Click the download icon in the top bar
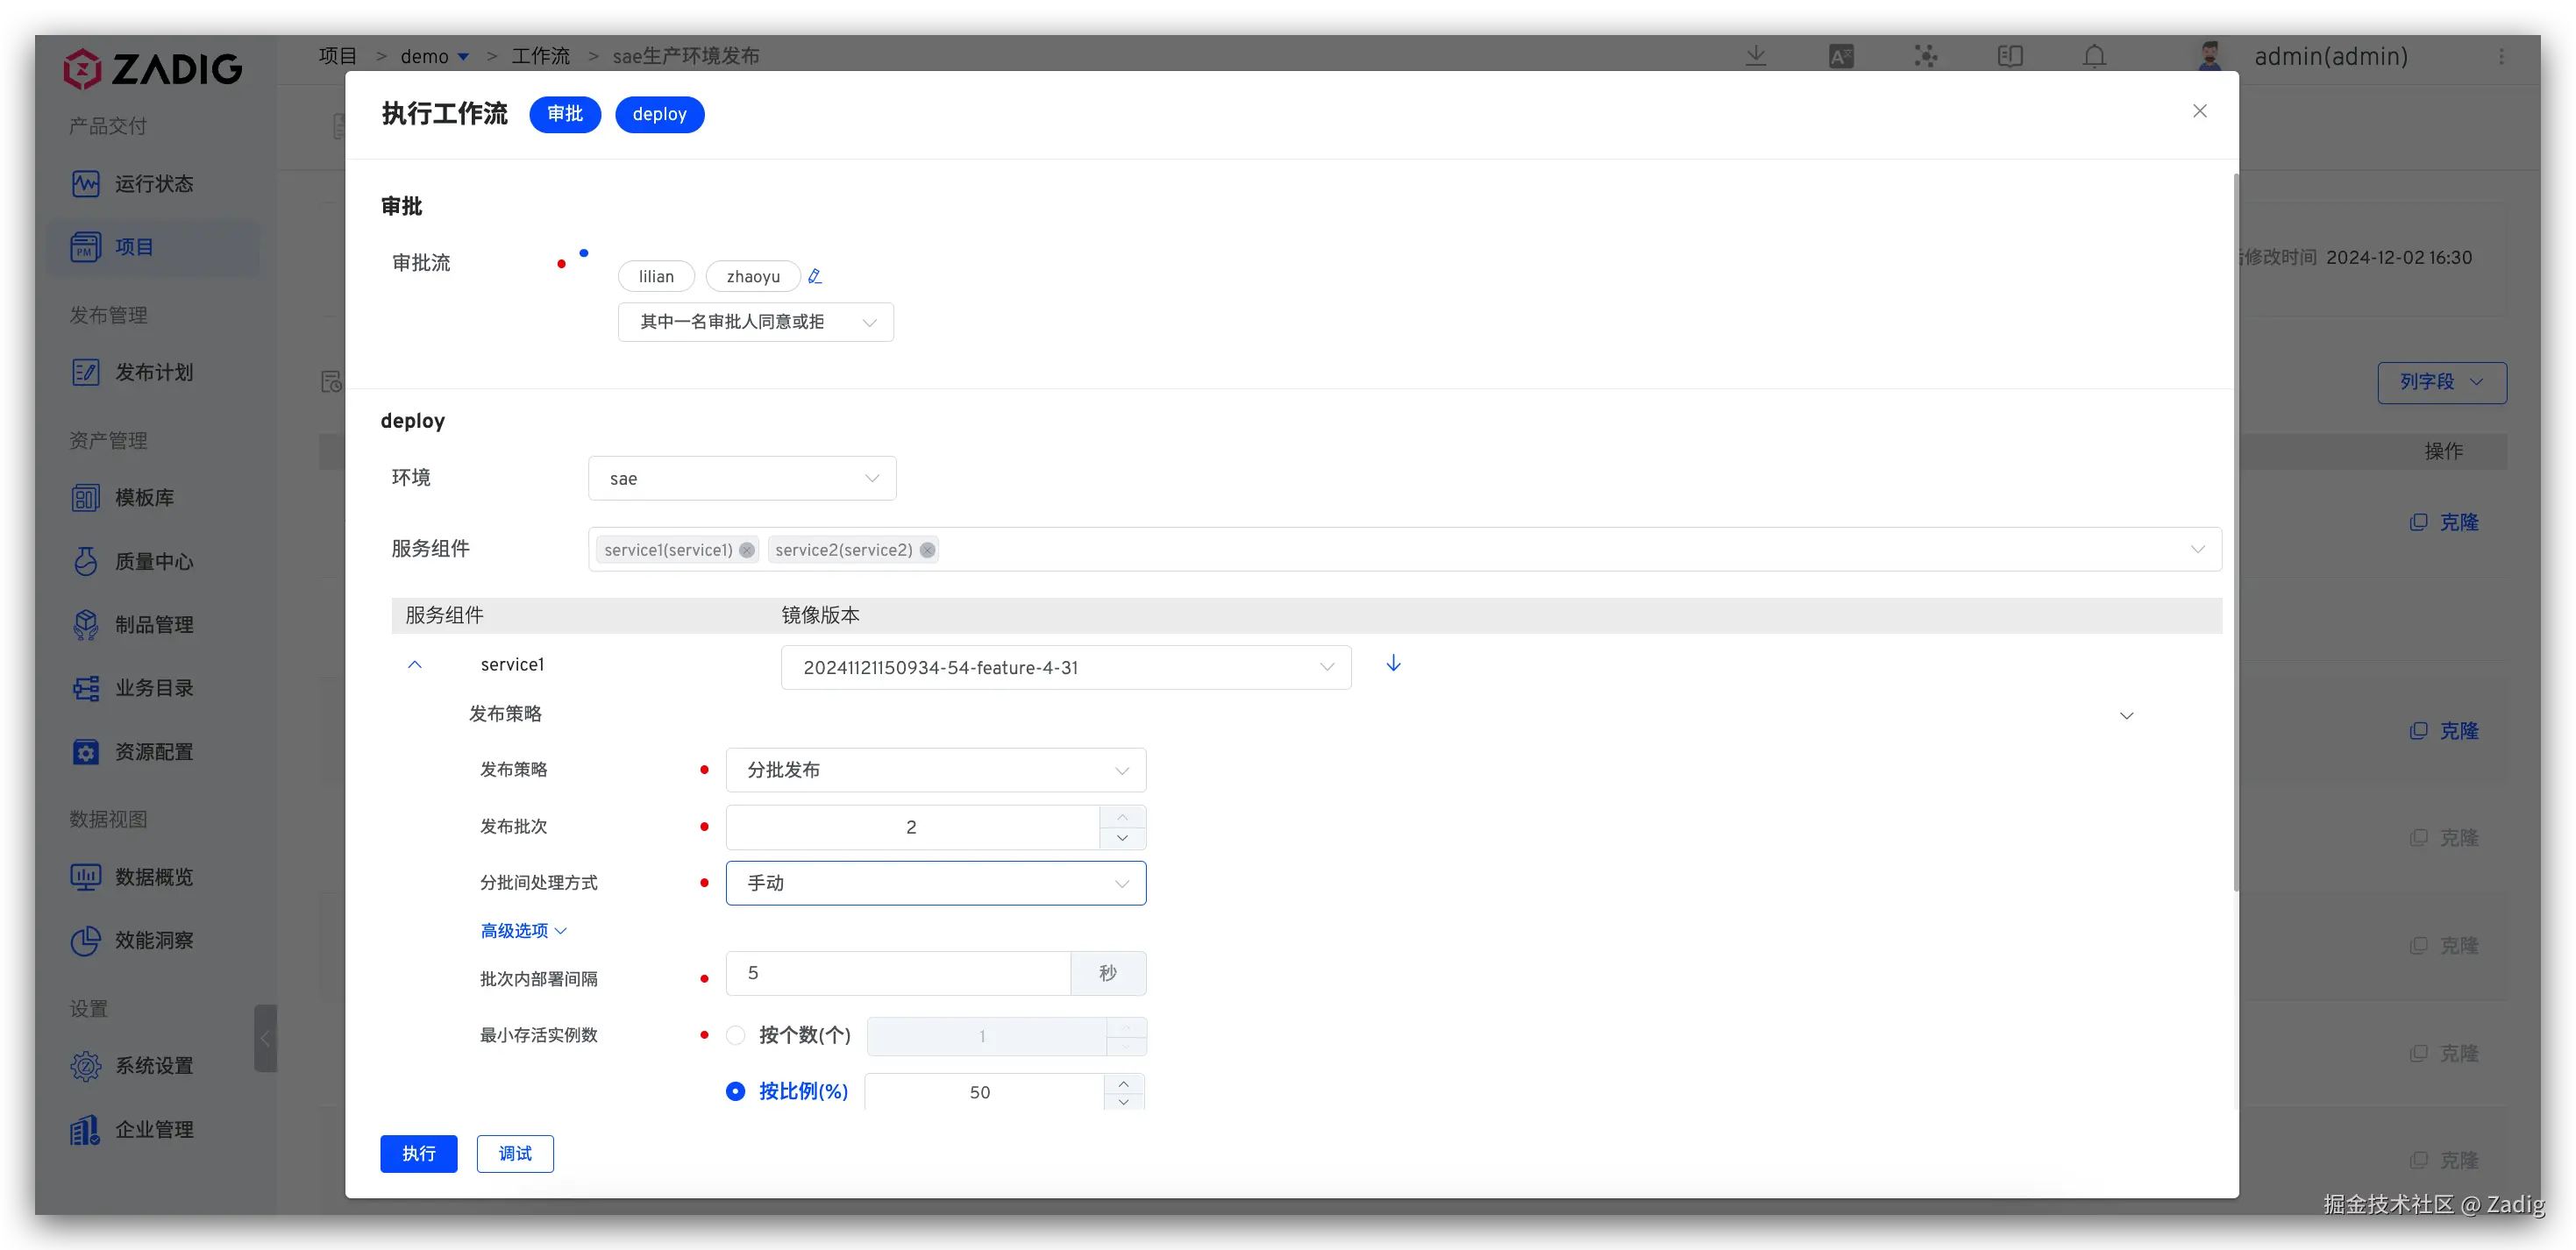 pos(1756,57)
